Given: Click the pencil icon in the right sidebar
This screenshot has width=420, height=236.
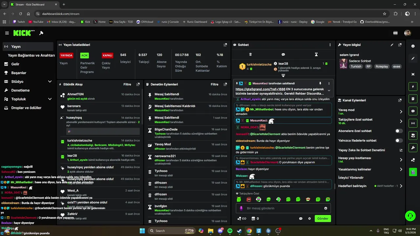Looking at the screenshot, I should (413, 58).
